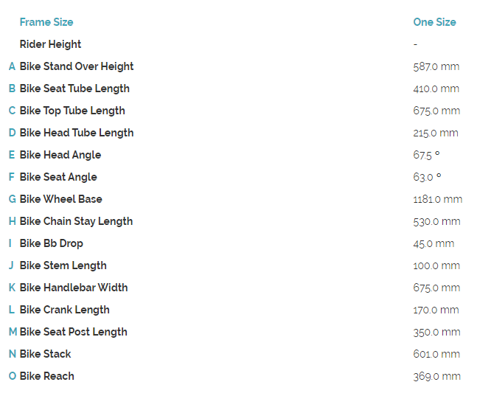Select the 67.5° head angle value

click(427, 155)
